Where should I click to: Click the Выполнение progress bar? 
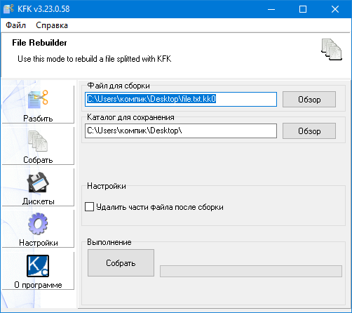(251, 271)
